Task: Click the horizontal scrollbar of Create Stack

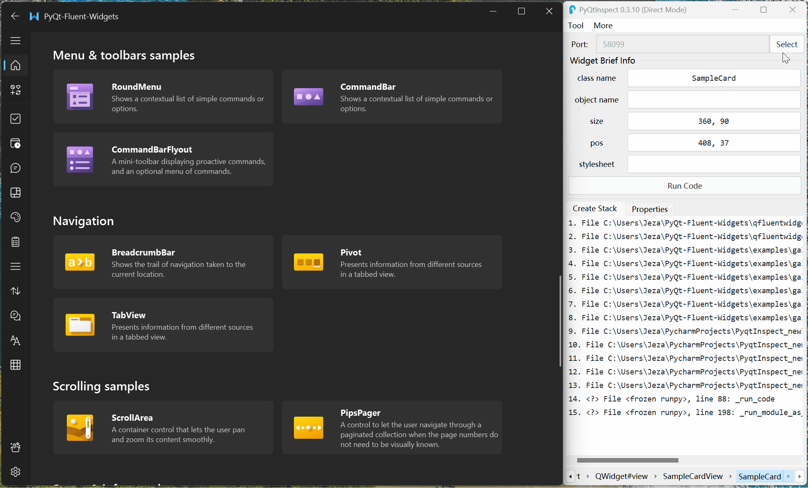Action: pyautogui.click(x=627, y=460)
